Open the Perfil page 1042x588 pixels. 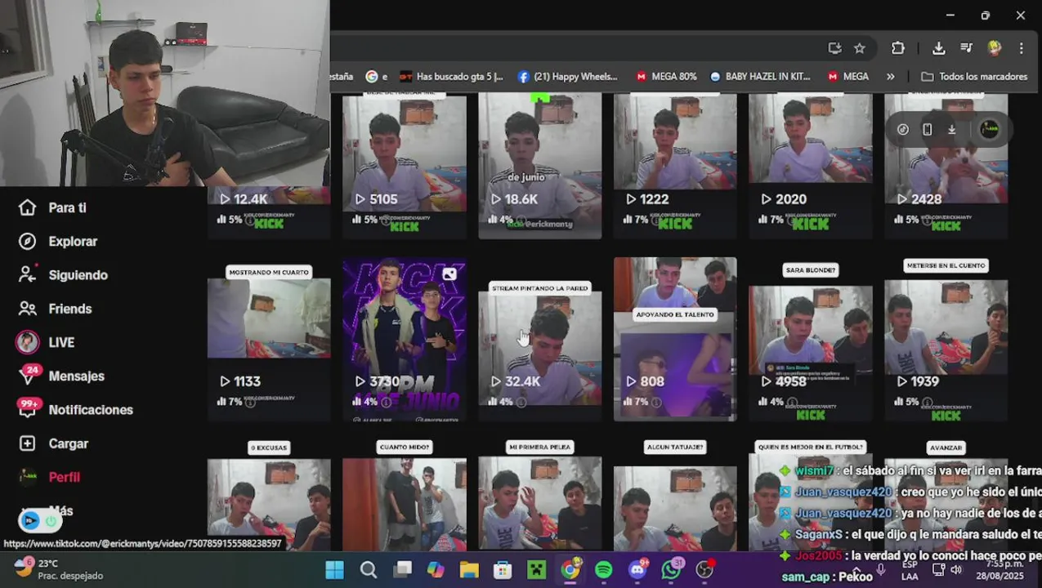pos(50,477)
